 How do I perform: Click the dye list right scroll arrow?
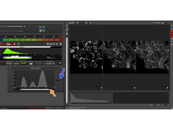point(61,42)
